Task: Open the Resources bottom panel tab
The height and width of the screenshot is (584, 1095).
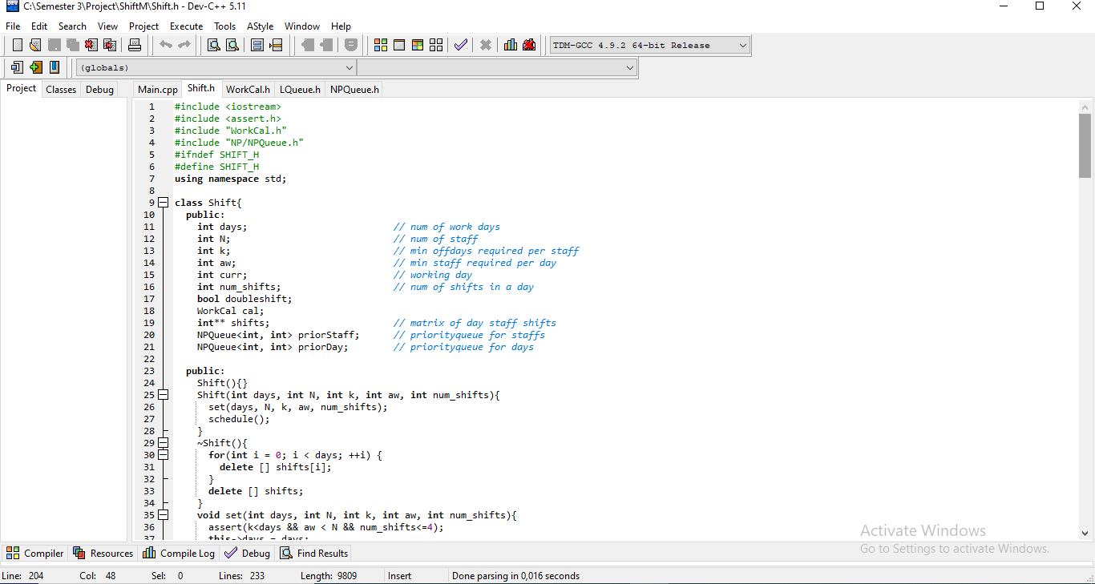Action: [103, 553]
